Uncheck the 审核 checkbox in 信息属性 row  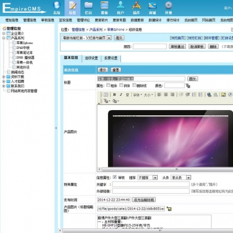pos(115,177)
